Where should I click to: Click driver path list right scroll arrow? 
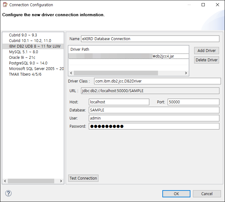(x=186, y=73)
